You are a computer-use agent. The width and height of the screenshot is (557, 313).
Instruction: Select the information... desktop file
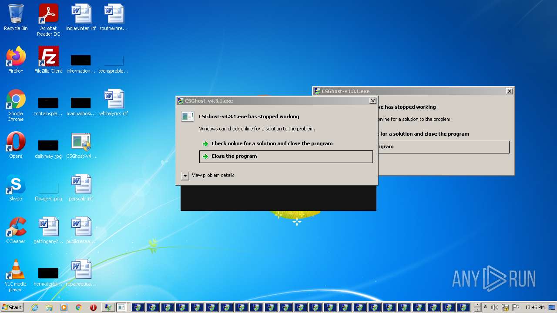click(81, 63)
